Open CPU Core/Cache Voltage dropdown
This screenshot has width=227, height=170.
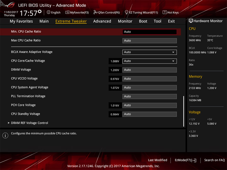[149, 61]
